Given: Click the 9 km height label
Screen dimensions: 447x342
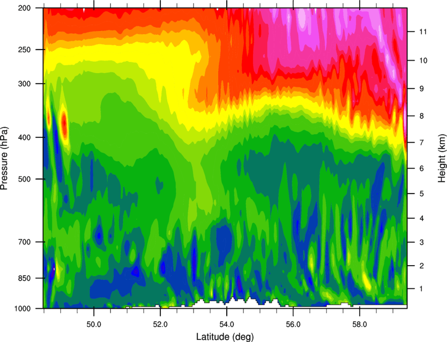Looking at the screenshot, I should 422,89.
